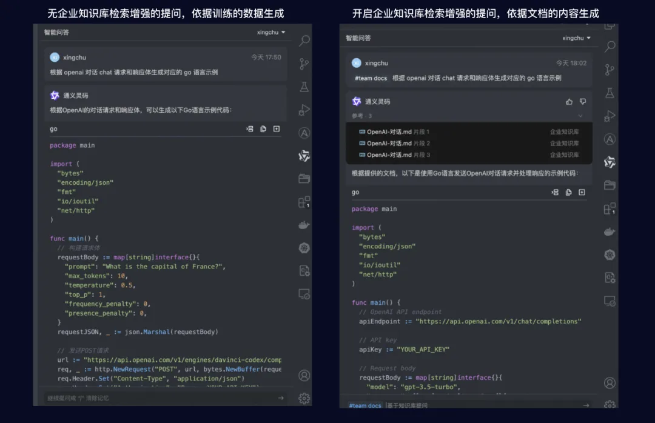The width and height of the screenshot is (655, 423).
Task: Select the circled A icon in activity bar
Action: tap(304, 133)
